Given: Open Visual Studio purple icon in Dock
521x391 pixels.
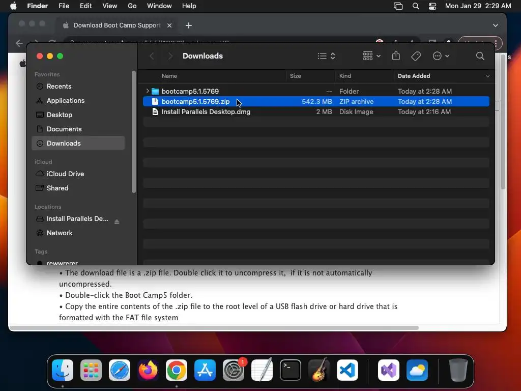Looking at the screenshot, I should pos(388,370).
